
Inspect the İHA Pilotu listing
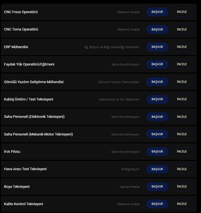pyautogui.click(x=182, y=152)
